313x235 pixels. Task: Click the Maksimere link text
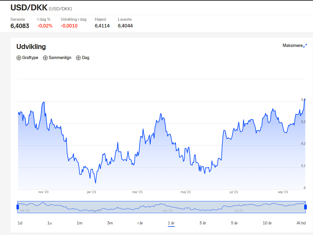292,46
